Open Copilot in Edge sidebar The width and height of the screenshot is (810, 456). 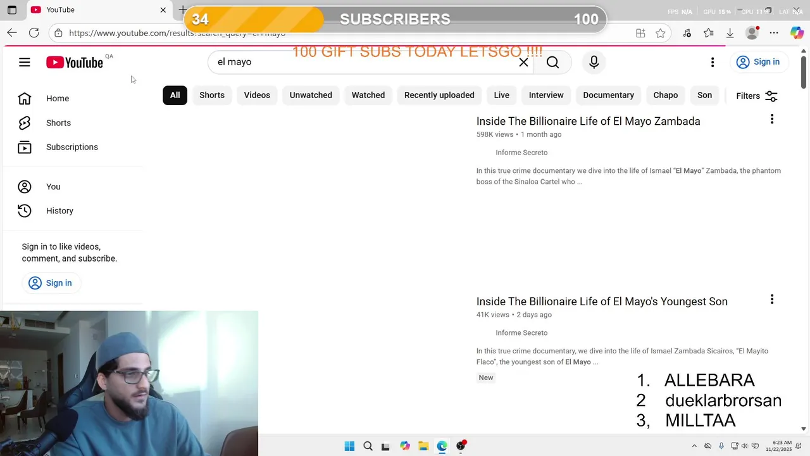(797, 33)
